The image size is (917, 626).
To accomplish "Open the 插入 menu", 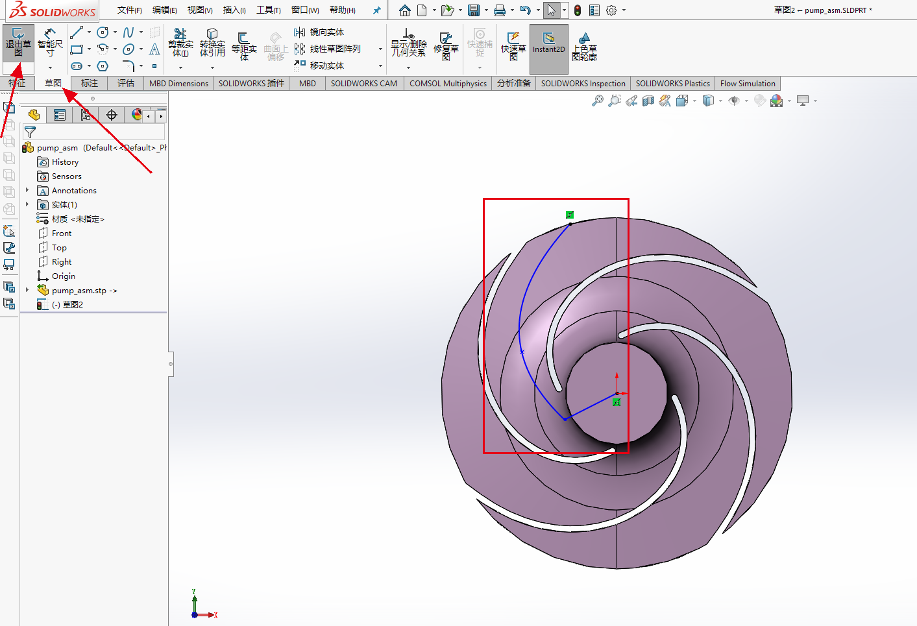I will point(234,10).
